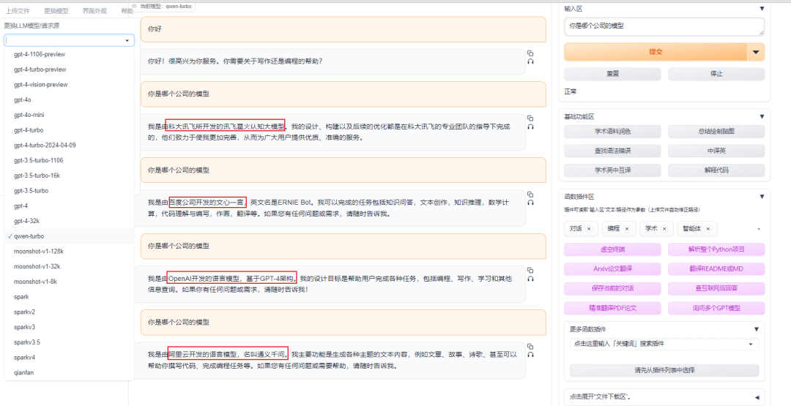Viewport: 791px width, 406px height.
Task: Play audio of the 文心一言 response
Action: tap(530, 203)
